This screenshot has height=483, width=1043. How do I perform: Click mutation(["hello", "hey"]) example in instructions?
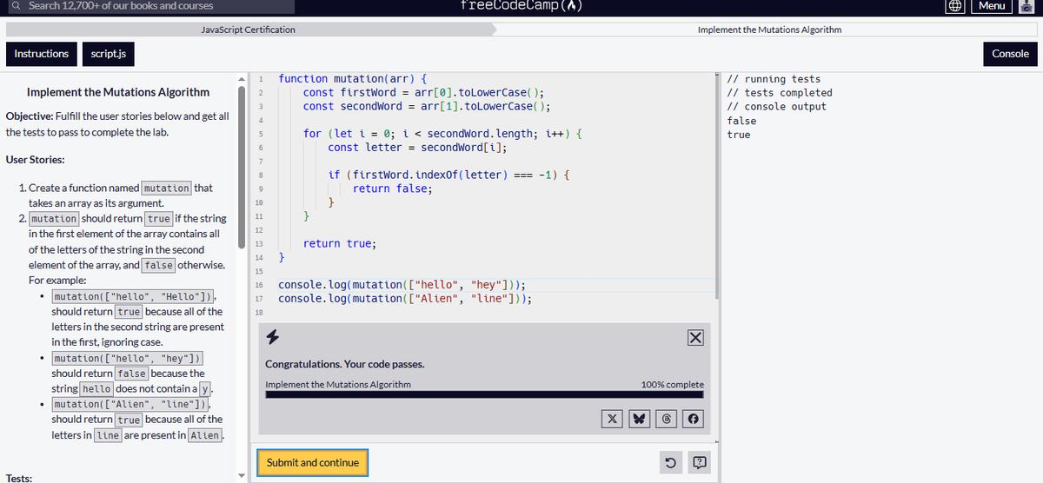[127, 358]
